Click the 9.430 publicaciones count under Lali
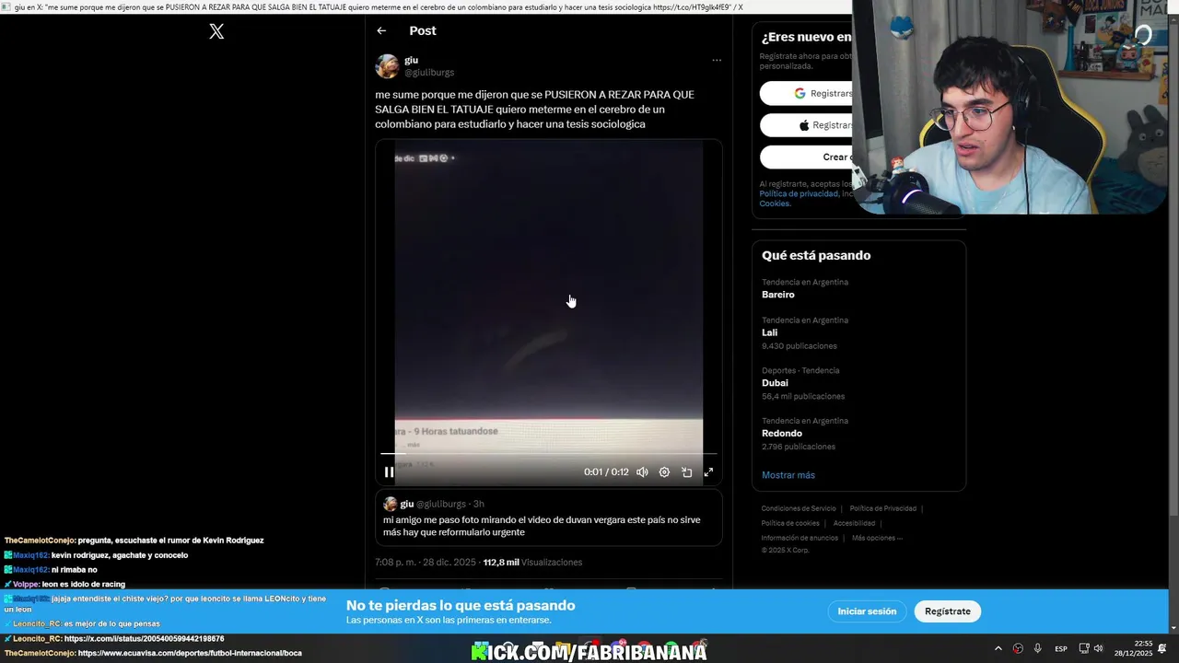The width and height of the screenshot is (1179, 663). 800,346
